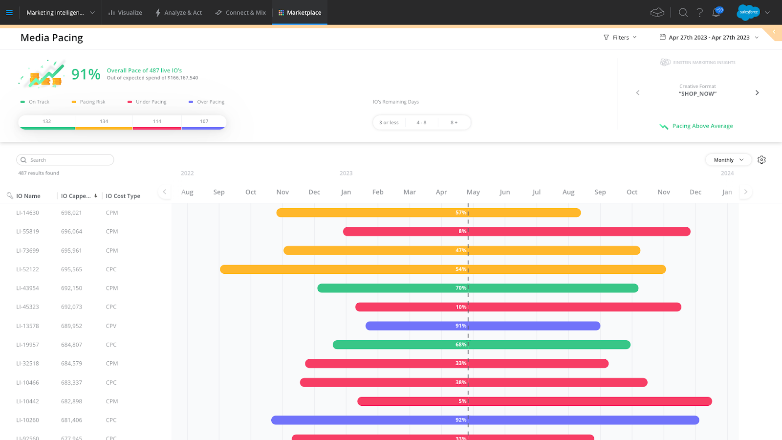Open global search using the magnifying glass
Screen dimensions: 782x440
click(683, 13)
